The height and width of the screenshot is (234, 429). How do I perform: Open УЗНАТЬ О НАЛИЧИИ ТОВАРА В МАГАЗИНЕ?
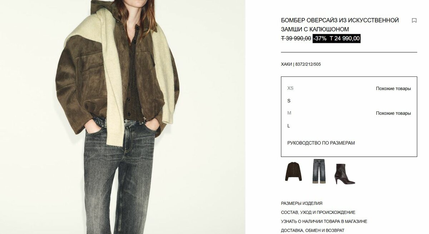point(324,221)
